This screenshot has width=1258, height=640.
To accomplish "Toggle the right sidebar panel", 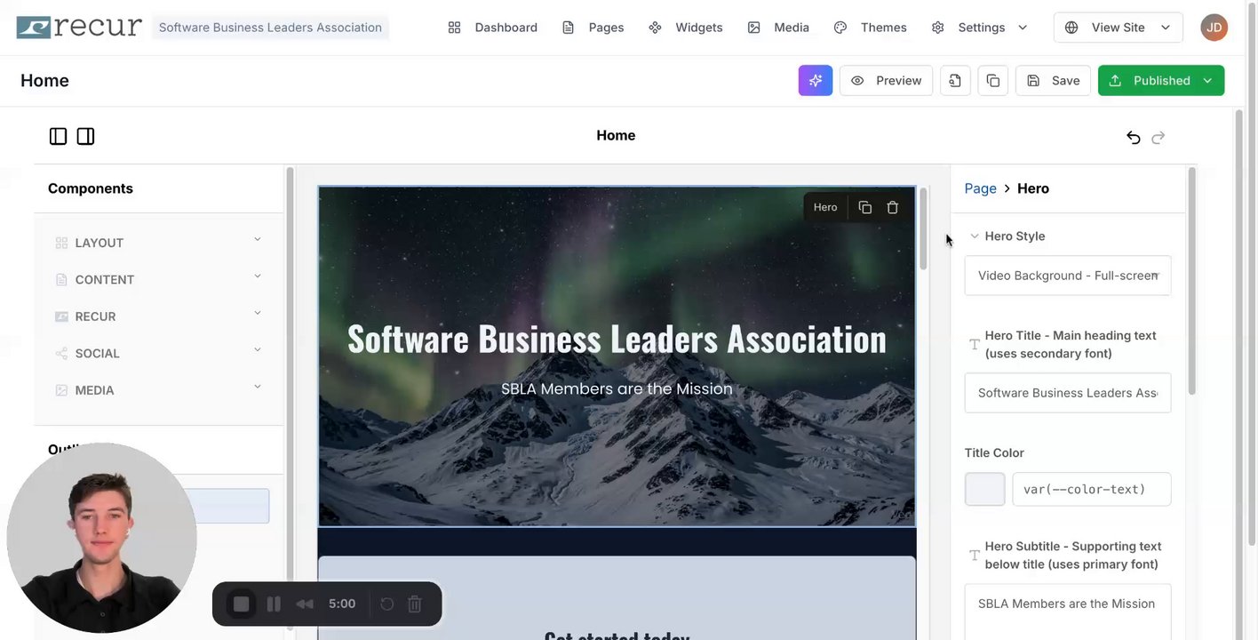I will click(x=85, y=136).
